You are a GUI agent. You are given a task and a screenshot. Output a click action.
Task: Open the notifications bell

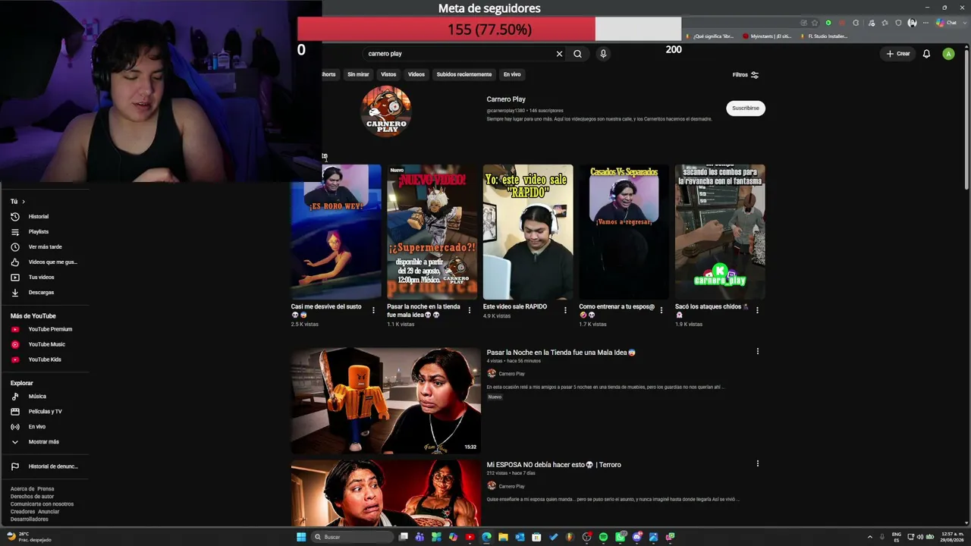[926, 54]
